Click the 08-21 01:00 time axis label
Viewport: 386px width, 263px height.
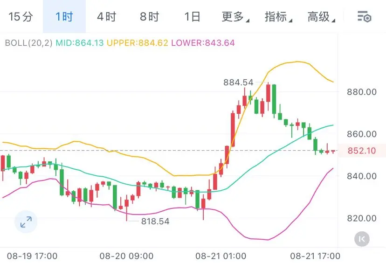click(221, 256)
